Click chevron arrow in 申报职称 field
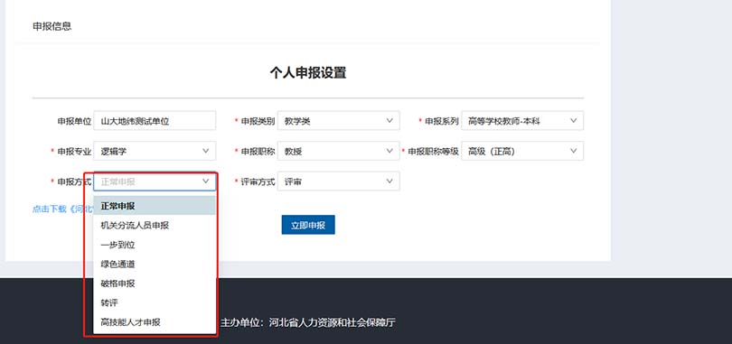 pos(389,151)
